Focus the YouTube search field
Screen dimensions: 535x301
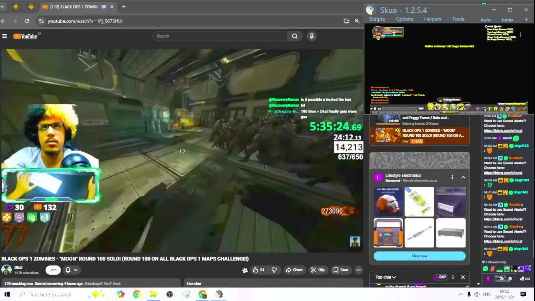click(220, 36)
